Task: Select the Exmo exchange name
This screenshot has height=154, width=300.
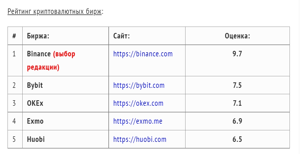Action: click(x=35, y=121)
